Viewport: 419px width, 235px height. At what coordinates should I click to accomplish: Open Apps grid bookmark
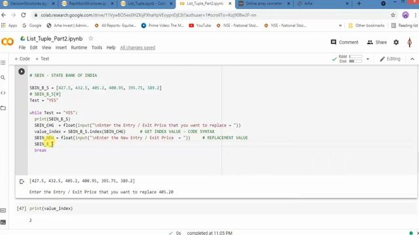click(9, 25)
